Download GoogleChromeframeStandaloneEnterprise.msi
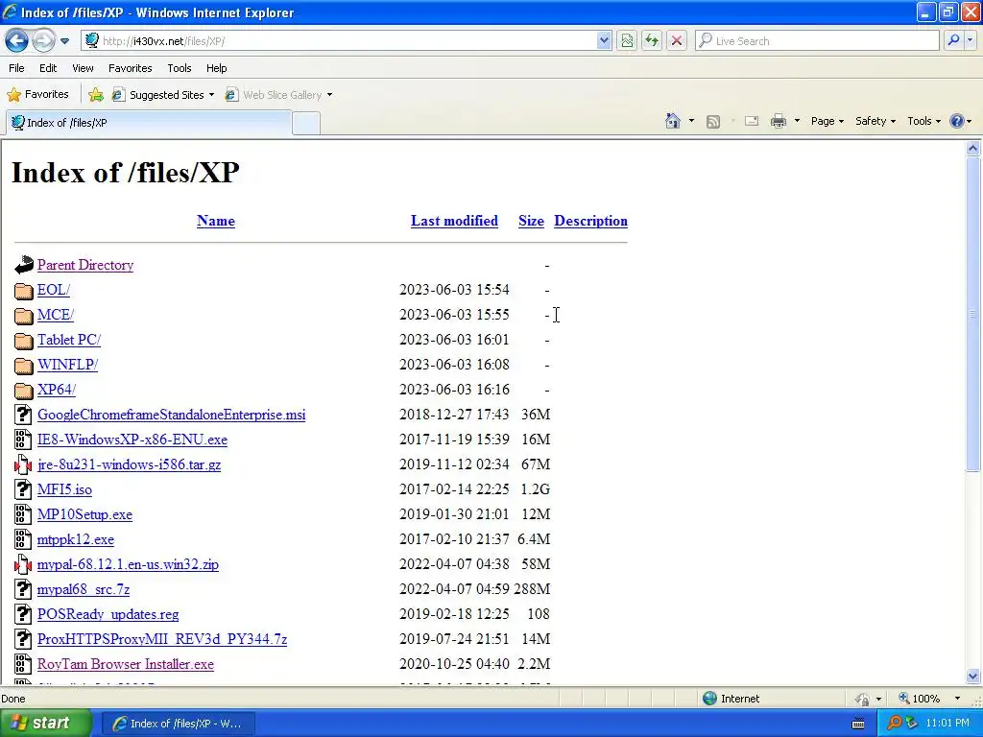This screenshot has height=737, width=983. (x=171, y=415)
